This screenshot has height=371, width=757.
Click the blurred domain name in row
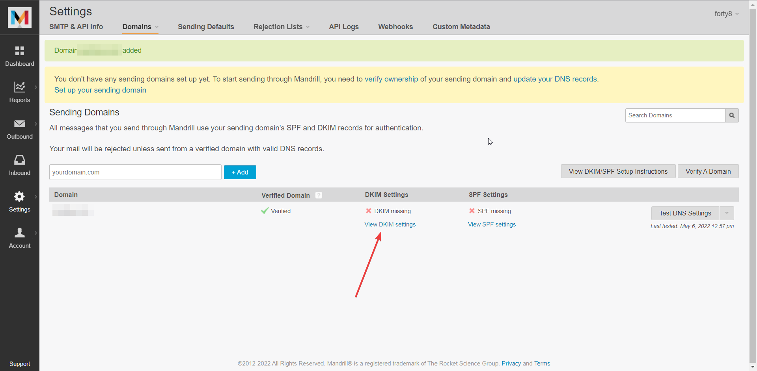tap(73, 210)
